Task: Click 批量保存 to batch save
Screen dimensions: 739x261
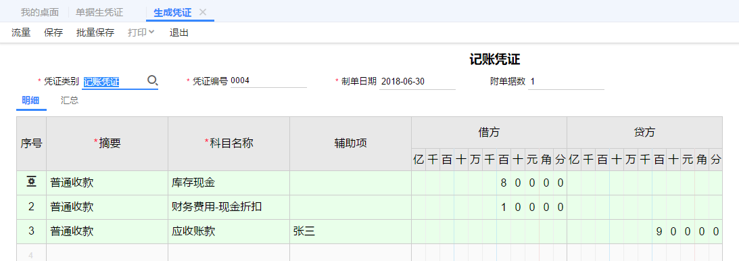Action: 95,32
